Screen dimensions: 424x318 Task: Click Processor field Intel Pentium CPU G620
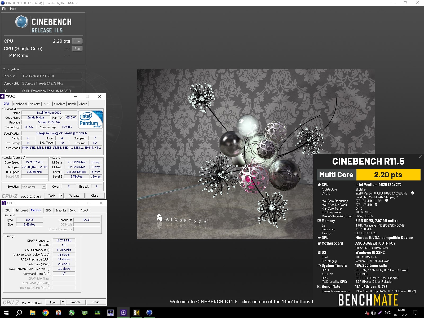point(52,76)
